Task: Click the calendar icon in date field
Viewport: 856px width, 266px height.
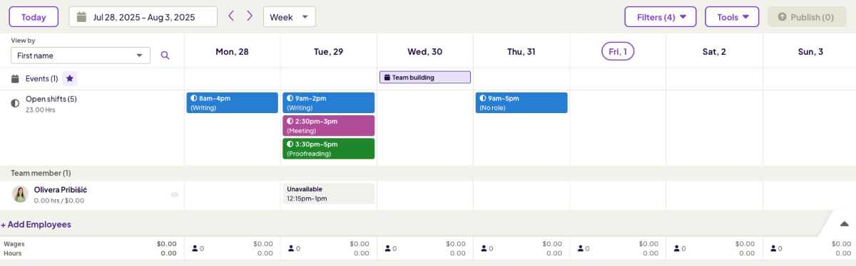Action: click(x=82, y=16)
